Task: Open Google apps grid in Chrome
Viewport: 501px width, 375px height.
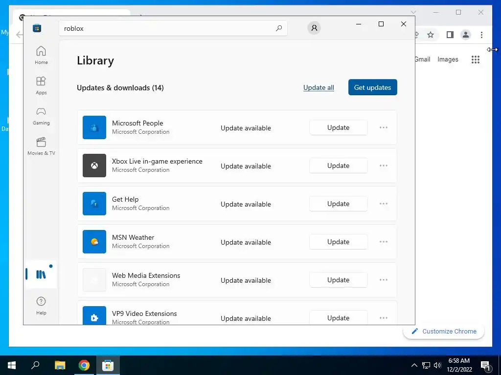Action: click(x=476, y=59)
